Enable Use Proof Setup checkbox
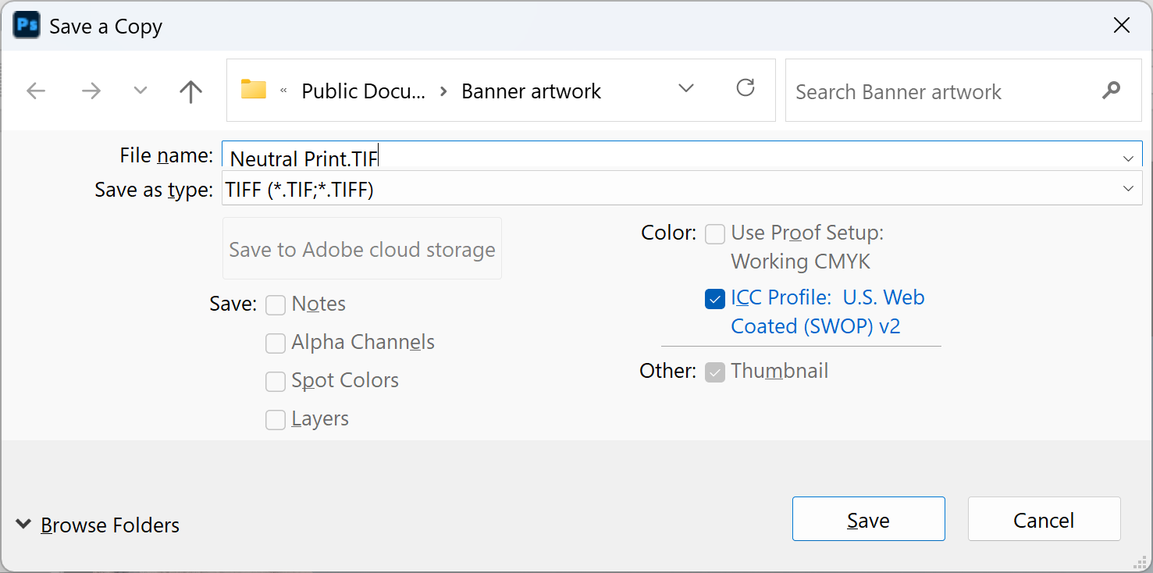This screenshot has width=1153, height=573. point(715,233)
